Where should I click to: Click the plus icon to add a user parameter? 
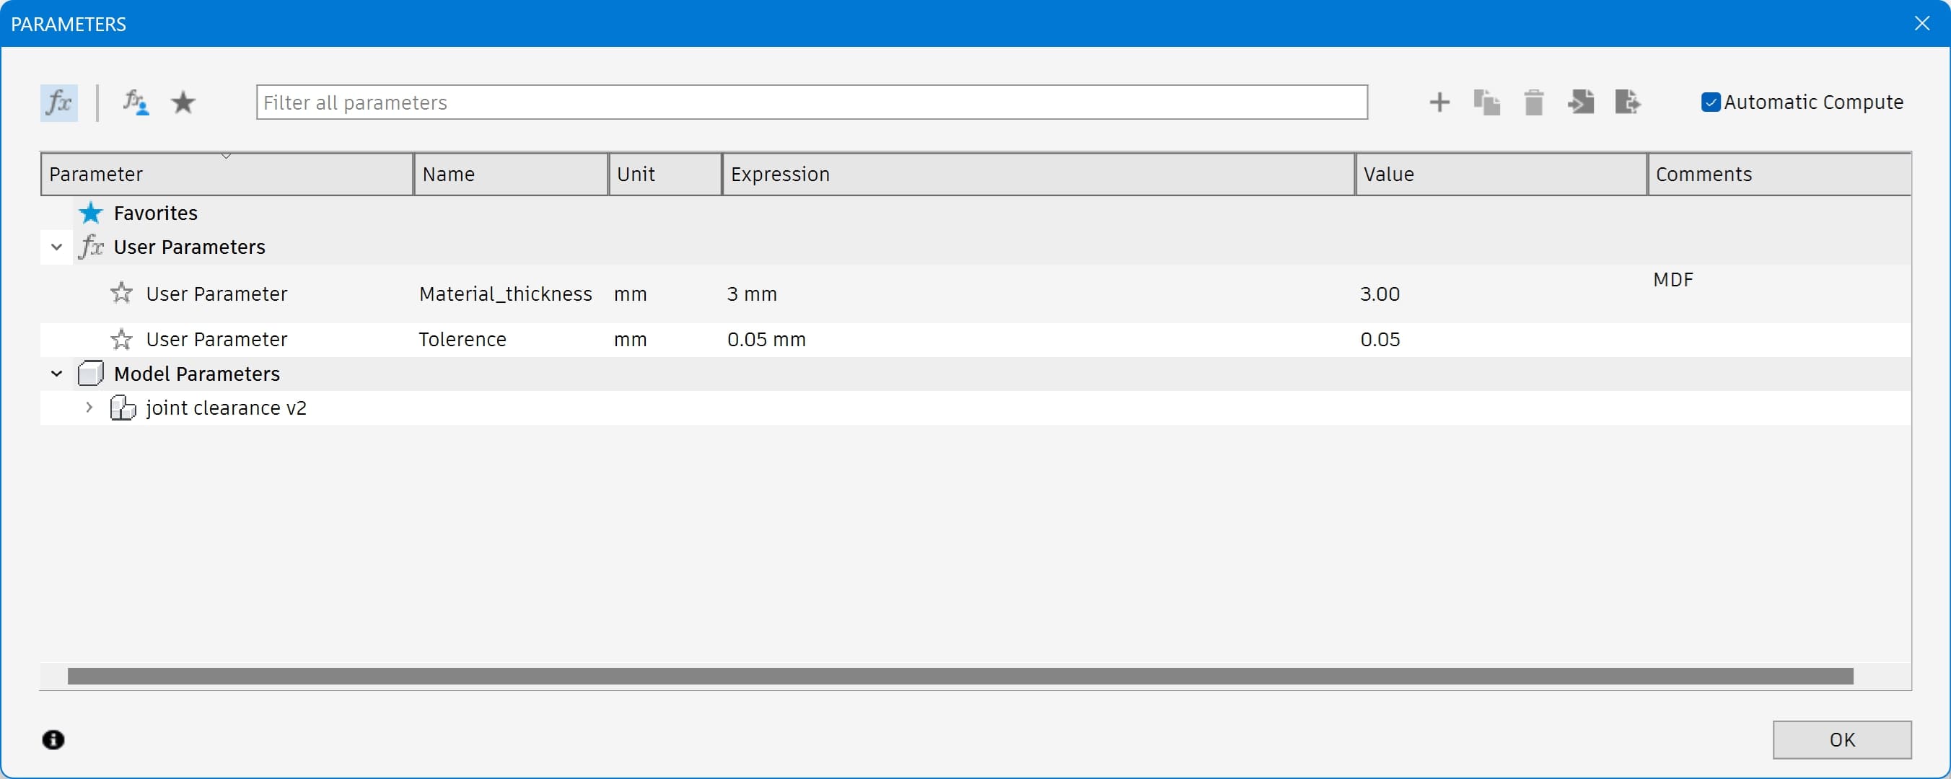1439,102
